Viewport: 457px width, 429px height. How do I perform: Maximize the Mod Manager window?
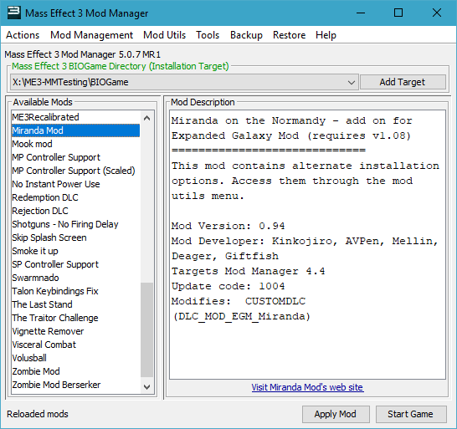[398, 13]
